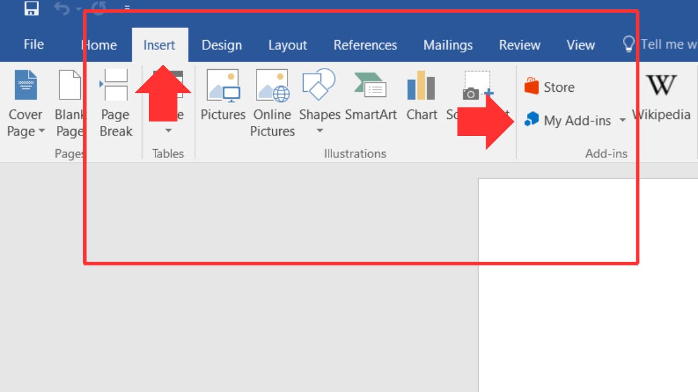The image size is (698, 392).
Task: Click the My Add-ins button
Action: 569,121
